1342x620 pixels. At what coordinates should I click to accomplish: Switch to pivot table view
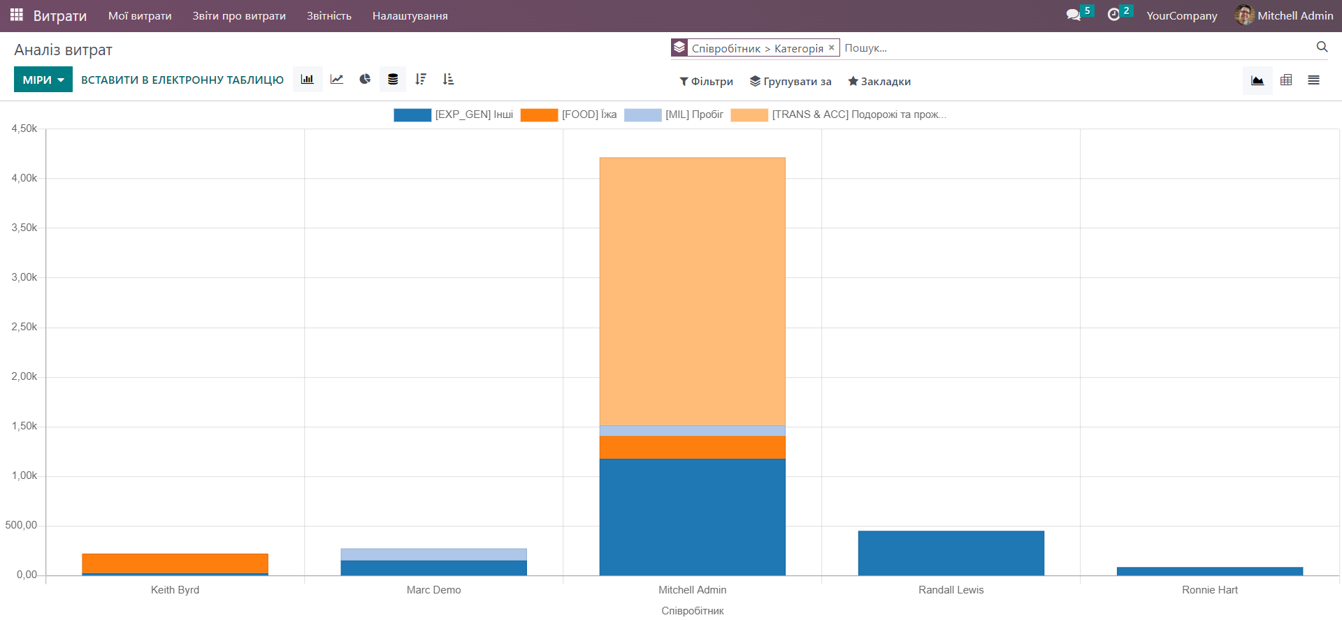(1286, 80)
